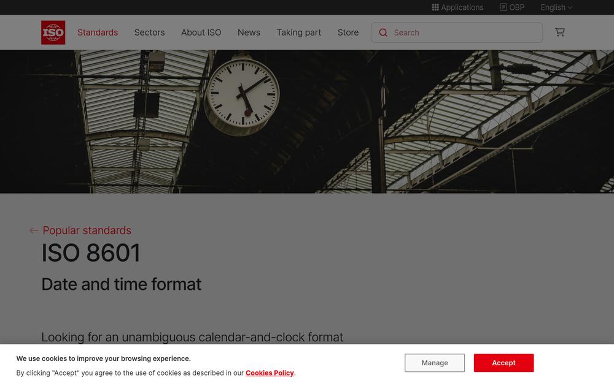Image resolution: width=614 pixels, height=383 pixels.
Task: Click the Manage cookies button
Action: tap(435, 363)
